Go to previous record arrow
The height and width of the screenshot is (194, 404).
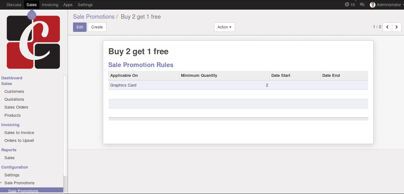pyautogui.click(x=387, y=27)
